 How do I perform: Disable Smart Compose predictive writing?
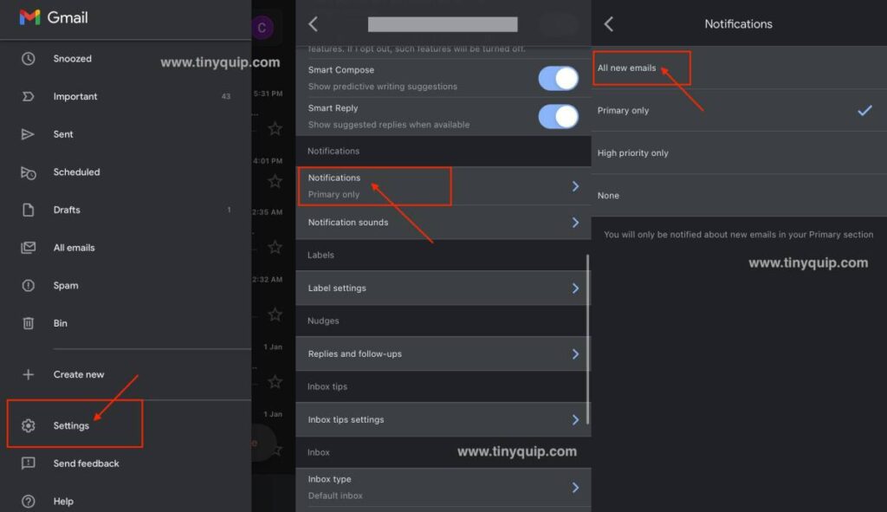click(x=559, y=78)
